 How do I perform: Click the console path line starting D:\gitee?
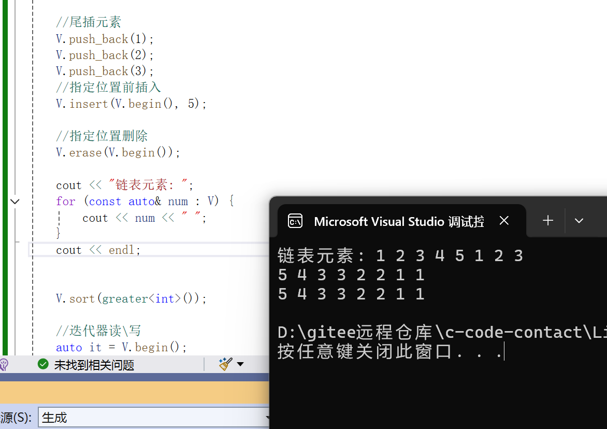[442, 333]
